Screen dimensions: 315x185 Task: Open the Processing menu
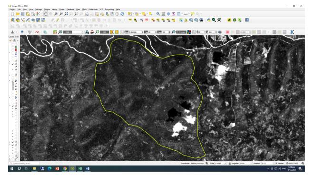pyautogui.click(x=109, y=9)
